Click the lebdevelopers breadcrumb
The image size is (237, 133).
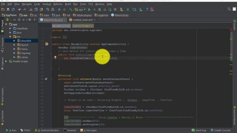click(x=82, y=15)
